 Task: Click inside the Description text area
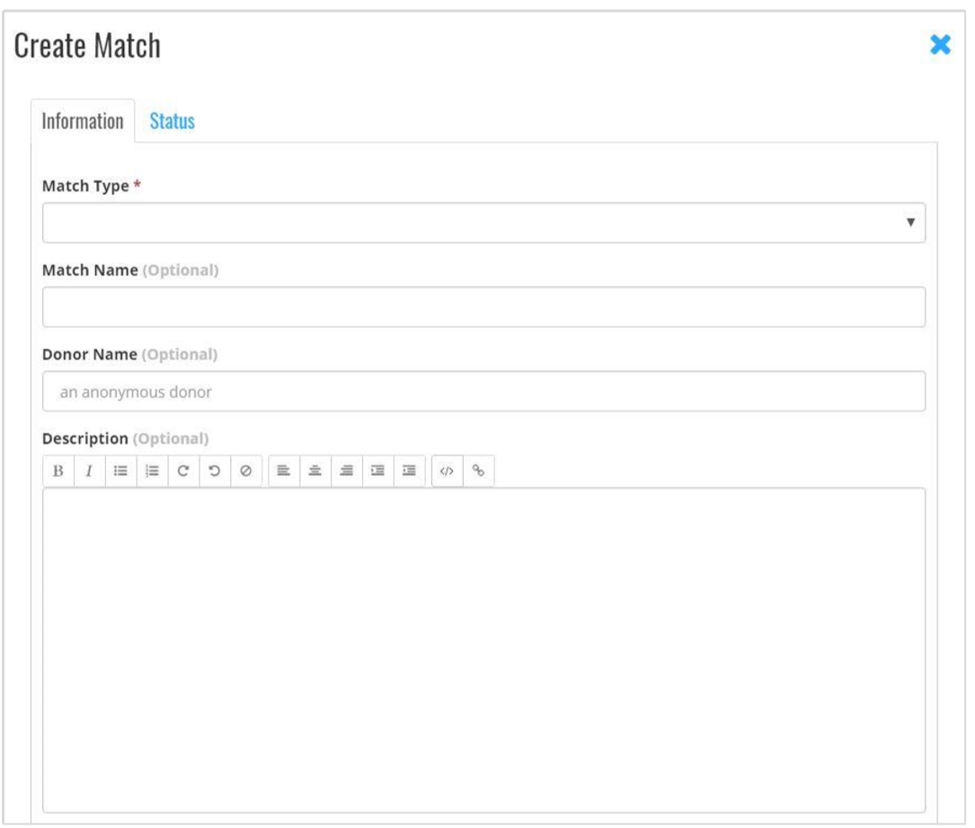(x=485, y=629)
